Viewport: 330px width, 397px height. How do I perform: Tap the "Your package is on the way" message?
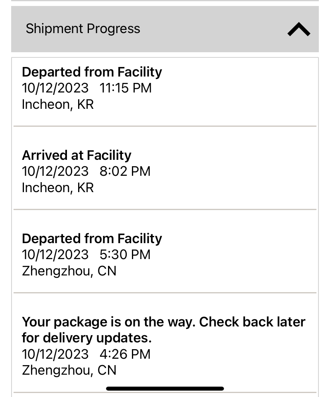163,322
